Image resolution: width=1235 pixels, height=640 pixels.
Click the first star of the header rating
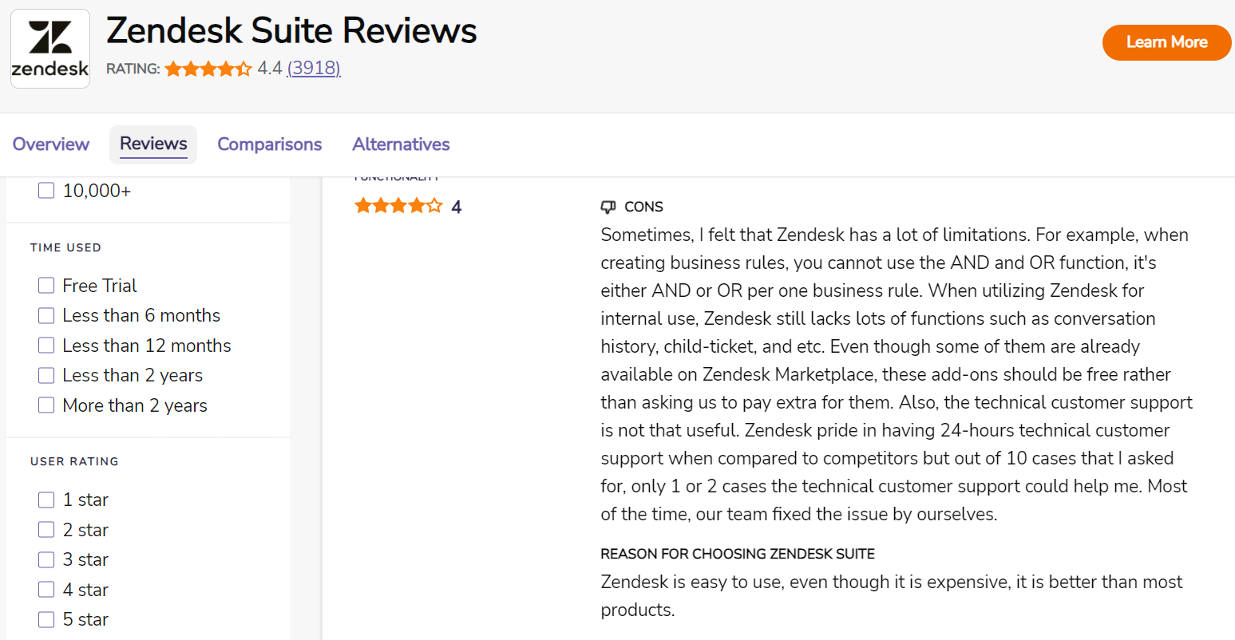click(x=173, y=69)
